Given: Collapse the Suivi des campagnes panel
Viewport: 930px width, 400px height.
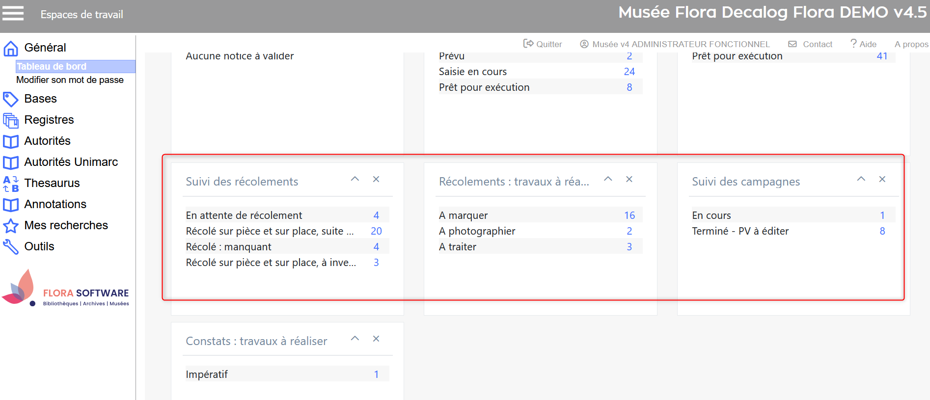Looking at the screenshot, I should [x=861, y=179].
